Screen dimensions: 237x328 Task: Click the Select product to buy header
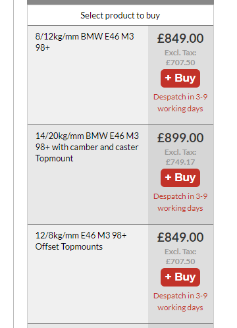coord(120,15)
